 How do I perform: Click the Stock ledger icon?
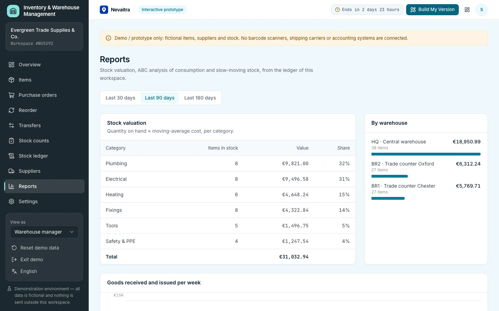pos(11,156)
